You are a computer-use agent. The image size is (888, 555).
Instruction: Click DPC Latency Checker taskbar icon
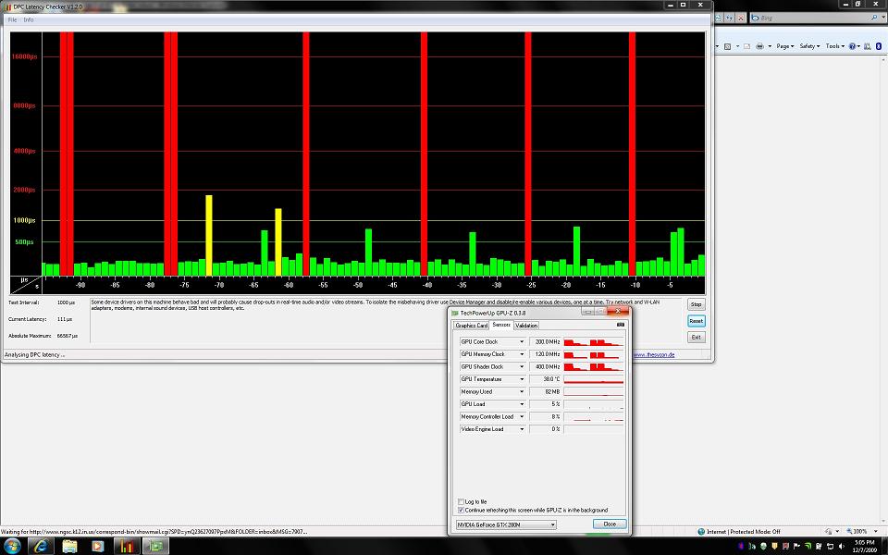point(127,546)
